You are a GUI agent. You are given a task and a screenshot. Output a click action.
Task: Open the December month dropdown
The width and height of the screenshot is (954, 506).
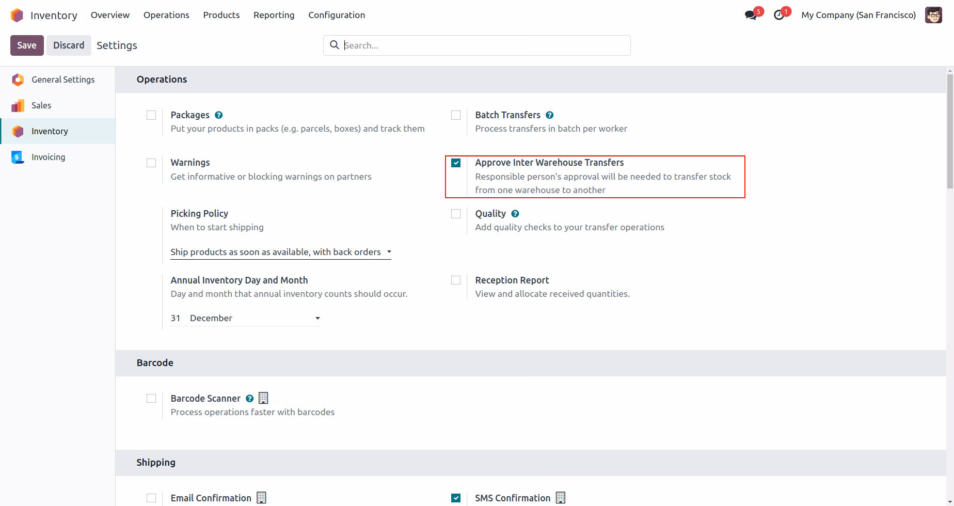255,318
